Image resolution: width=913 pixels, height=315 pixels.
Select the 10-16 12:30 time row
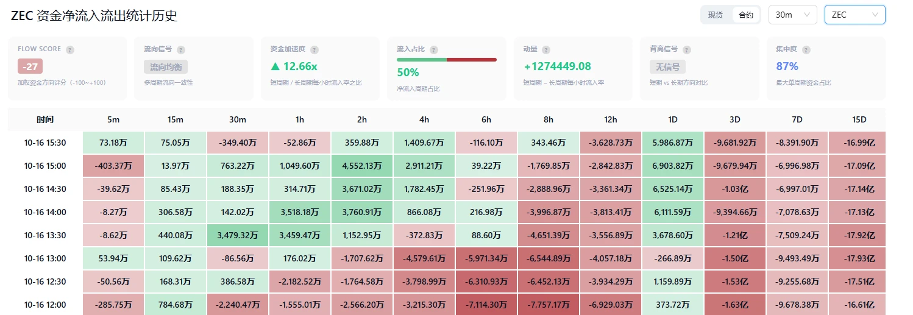pos(447,281)
